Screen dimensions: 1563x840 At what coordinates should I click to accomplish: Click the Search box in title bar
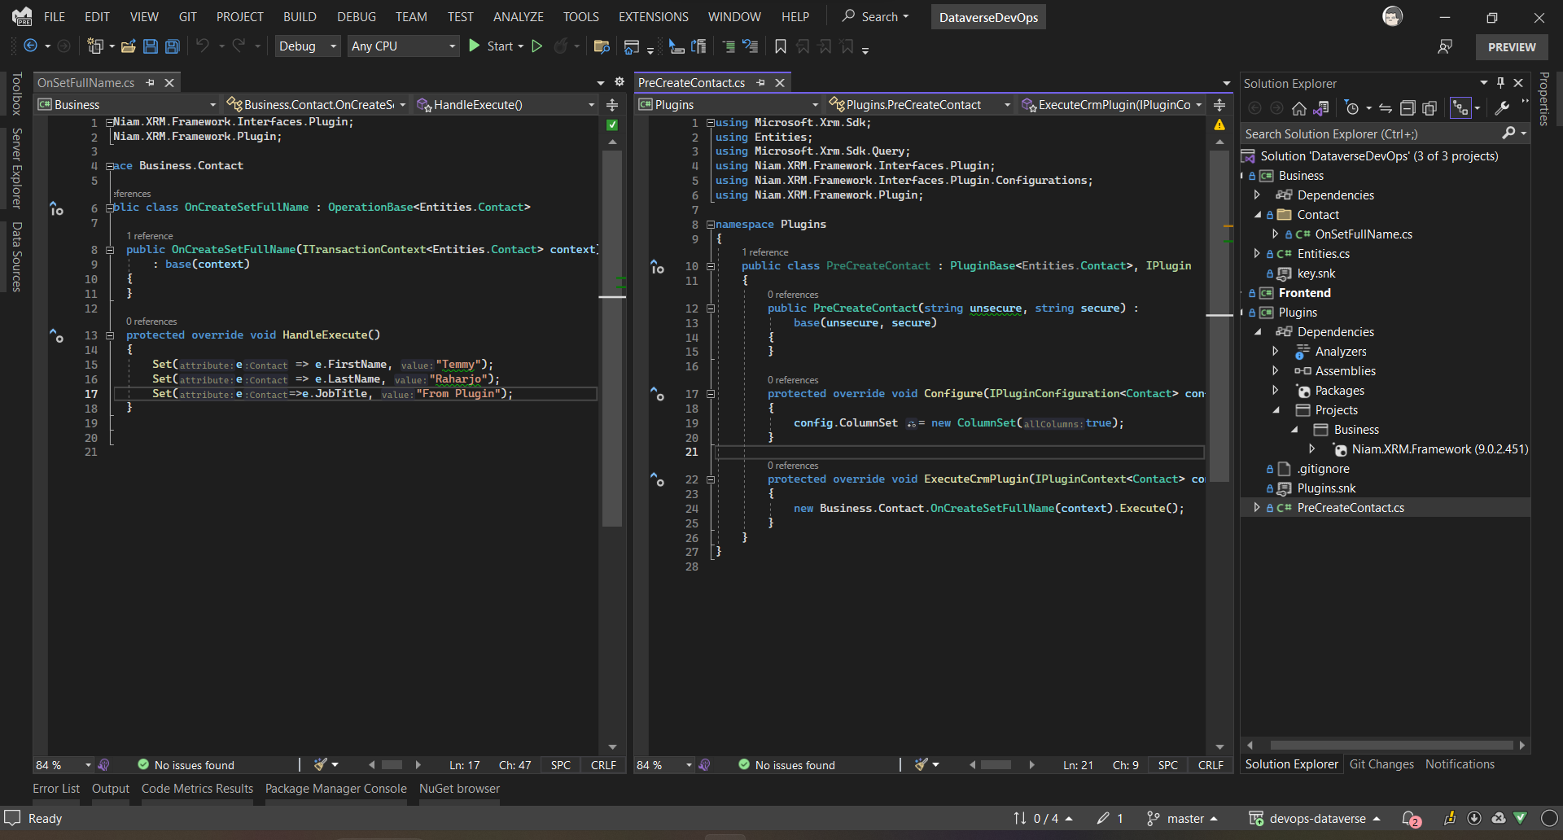(x=877, y=16)
